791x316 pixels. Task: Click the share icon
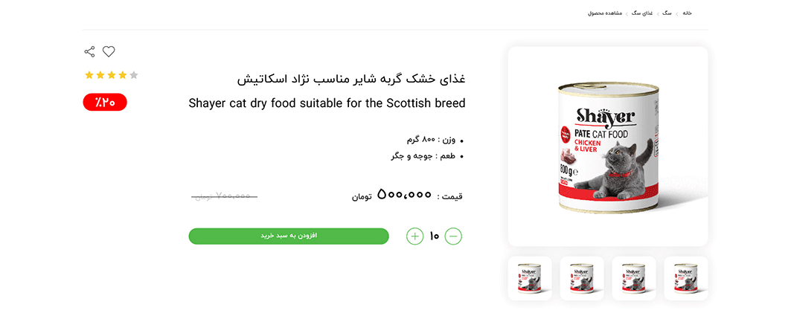pyautogui.click(x=90, y=52)
